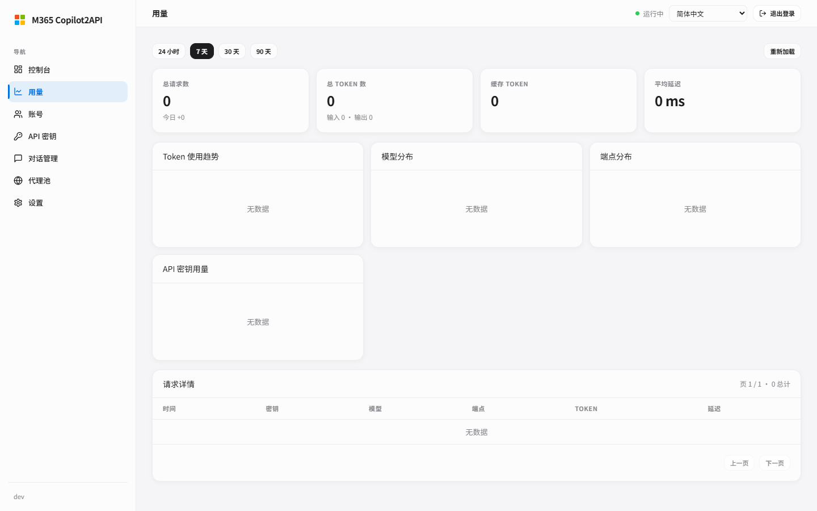Click the 请求详情 table heading
Viewport: 817px width, 511px height.
(x=179, y=384)
